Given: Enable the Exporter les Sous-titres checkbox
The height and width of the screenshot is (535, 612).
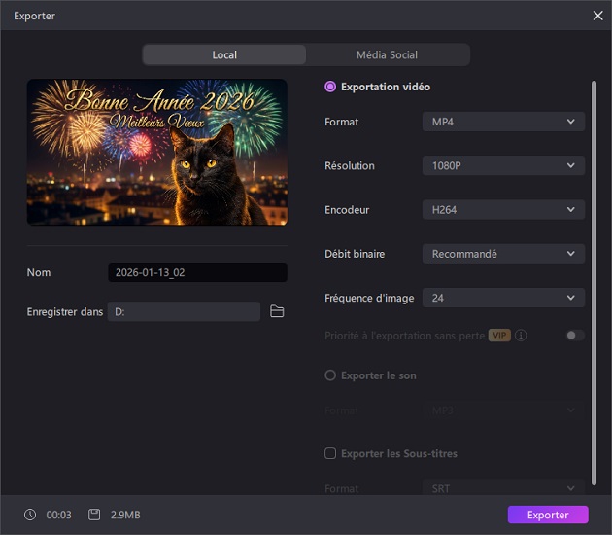Looking at the screenshot, I should [330, 453].
